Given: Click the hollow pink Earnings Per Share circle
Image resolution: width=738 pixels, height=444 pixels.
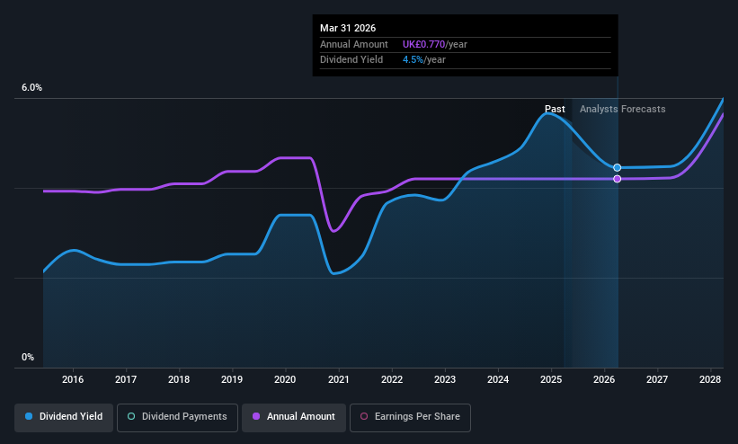Looking at the screenshot, I should 364,416.
